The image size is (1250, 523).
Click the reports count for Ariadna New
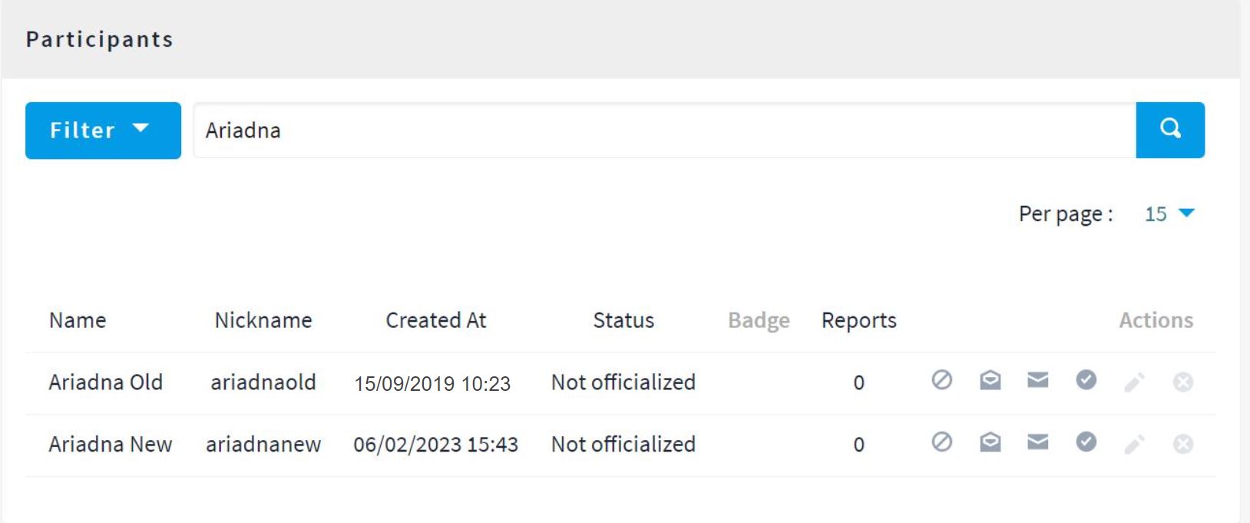coord(859,445)
